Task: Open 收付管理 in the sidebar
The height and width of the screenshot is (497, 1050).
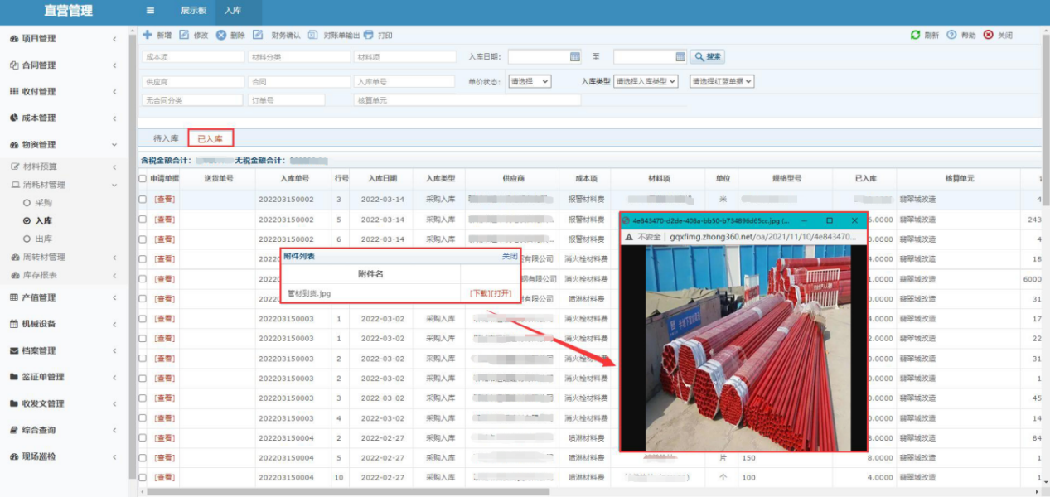Action: click(65, 91)
